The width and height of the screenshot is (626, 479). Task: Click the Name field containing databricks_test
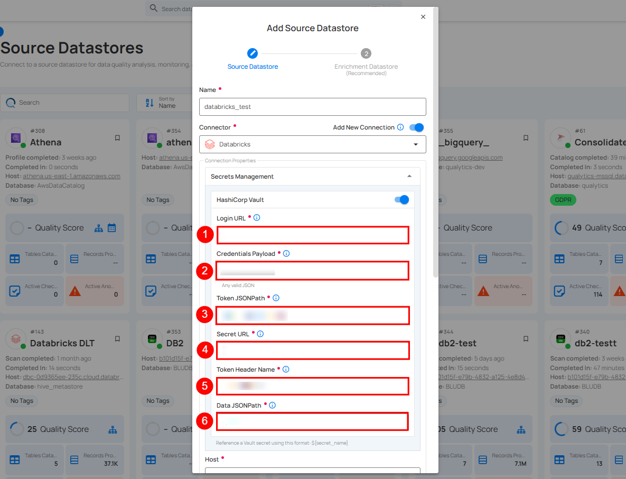point(312,107)
